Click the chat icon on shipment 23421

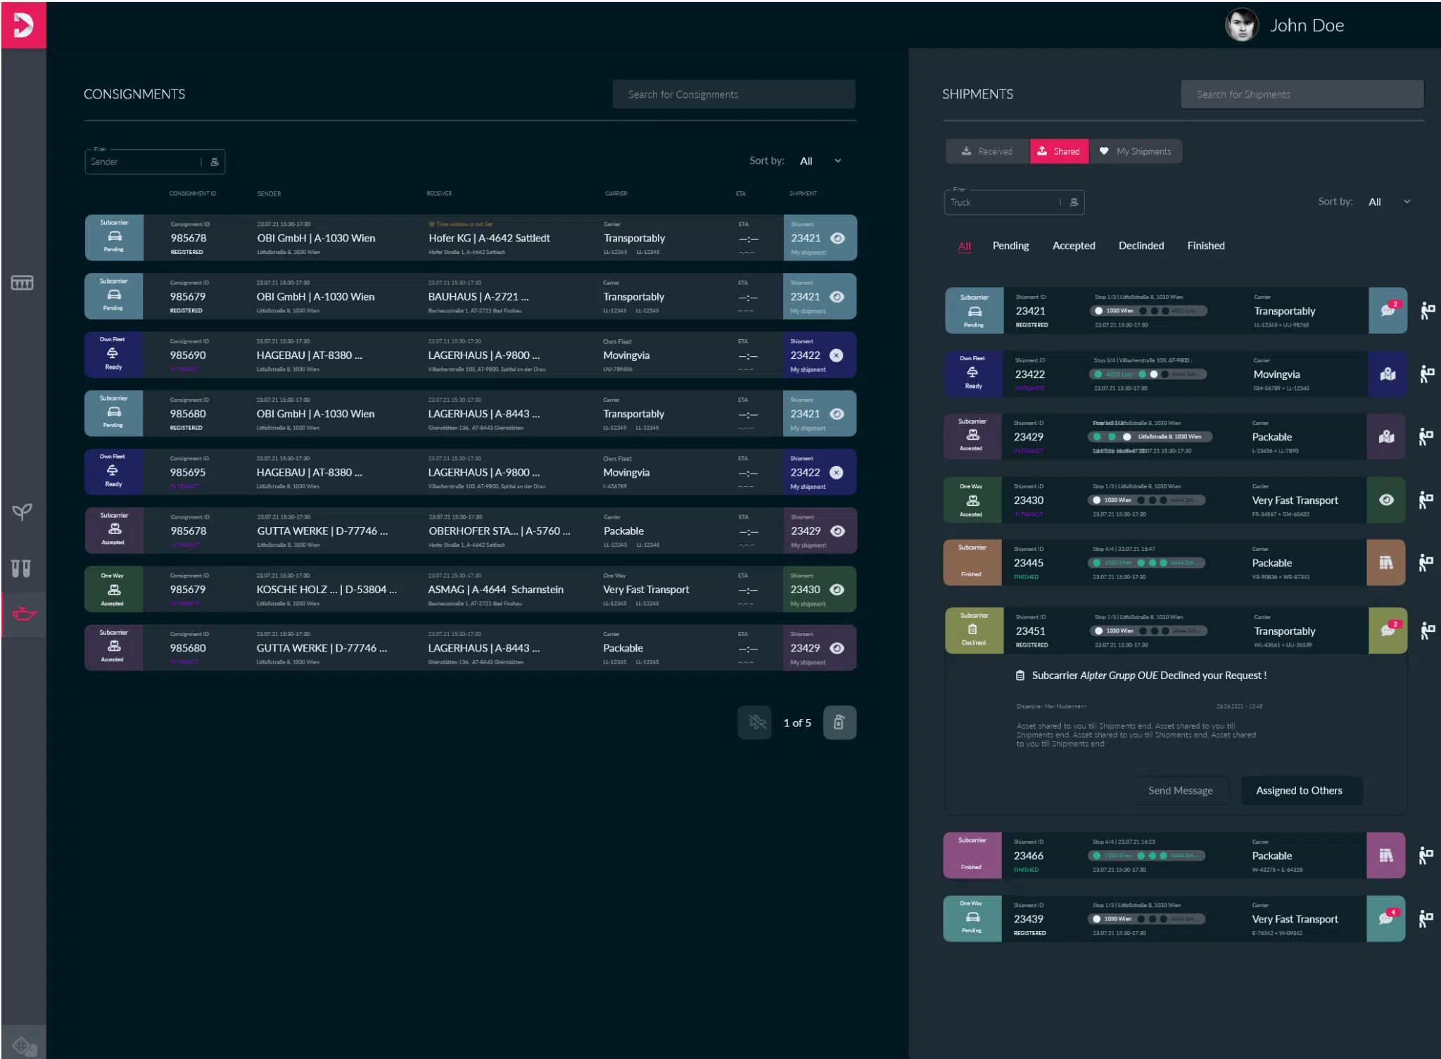pyautogui.click(x=1388, y=310)
